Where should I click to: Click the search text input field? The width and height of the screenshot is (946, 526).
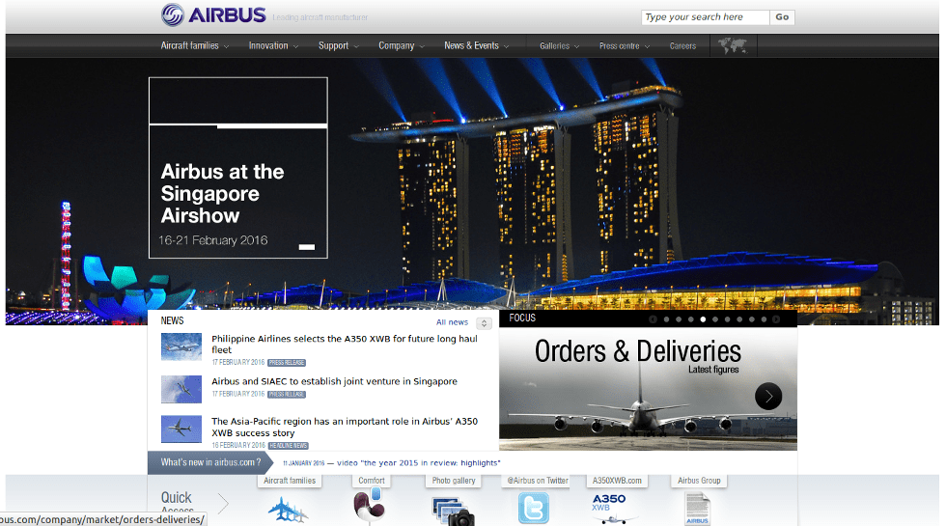[x=705, y=16]
